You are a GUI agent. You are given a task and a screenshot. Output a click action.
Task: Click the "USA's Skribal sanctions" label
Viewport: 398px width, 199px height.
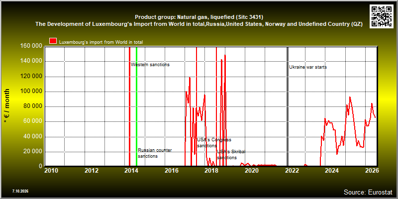pyautogui.click(x=231, y=155)
